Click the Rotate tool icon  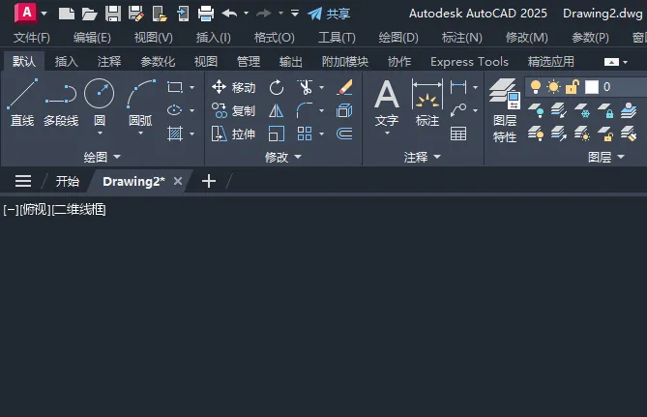[x=277, y=87]
